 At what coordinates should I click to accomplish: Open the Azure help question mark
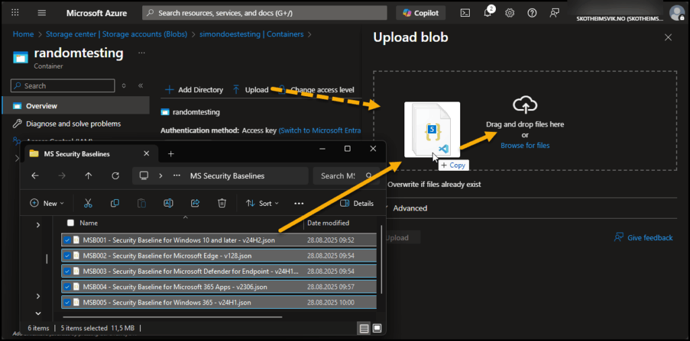532,13
